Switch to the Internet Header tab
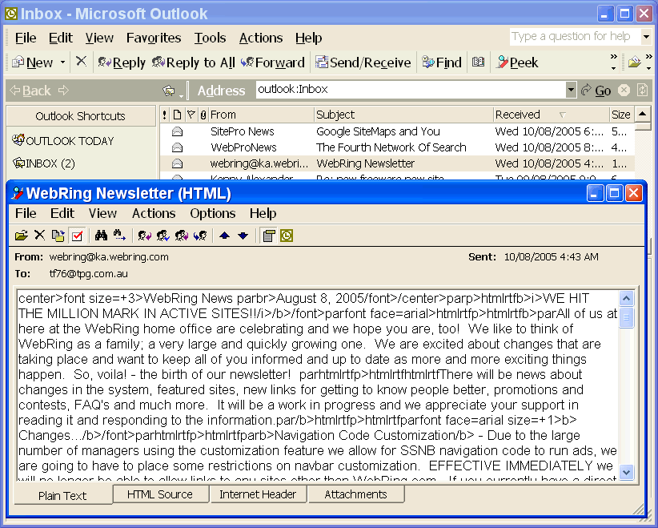 [258, 494]
